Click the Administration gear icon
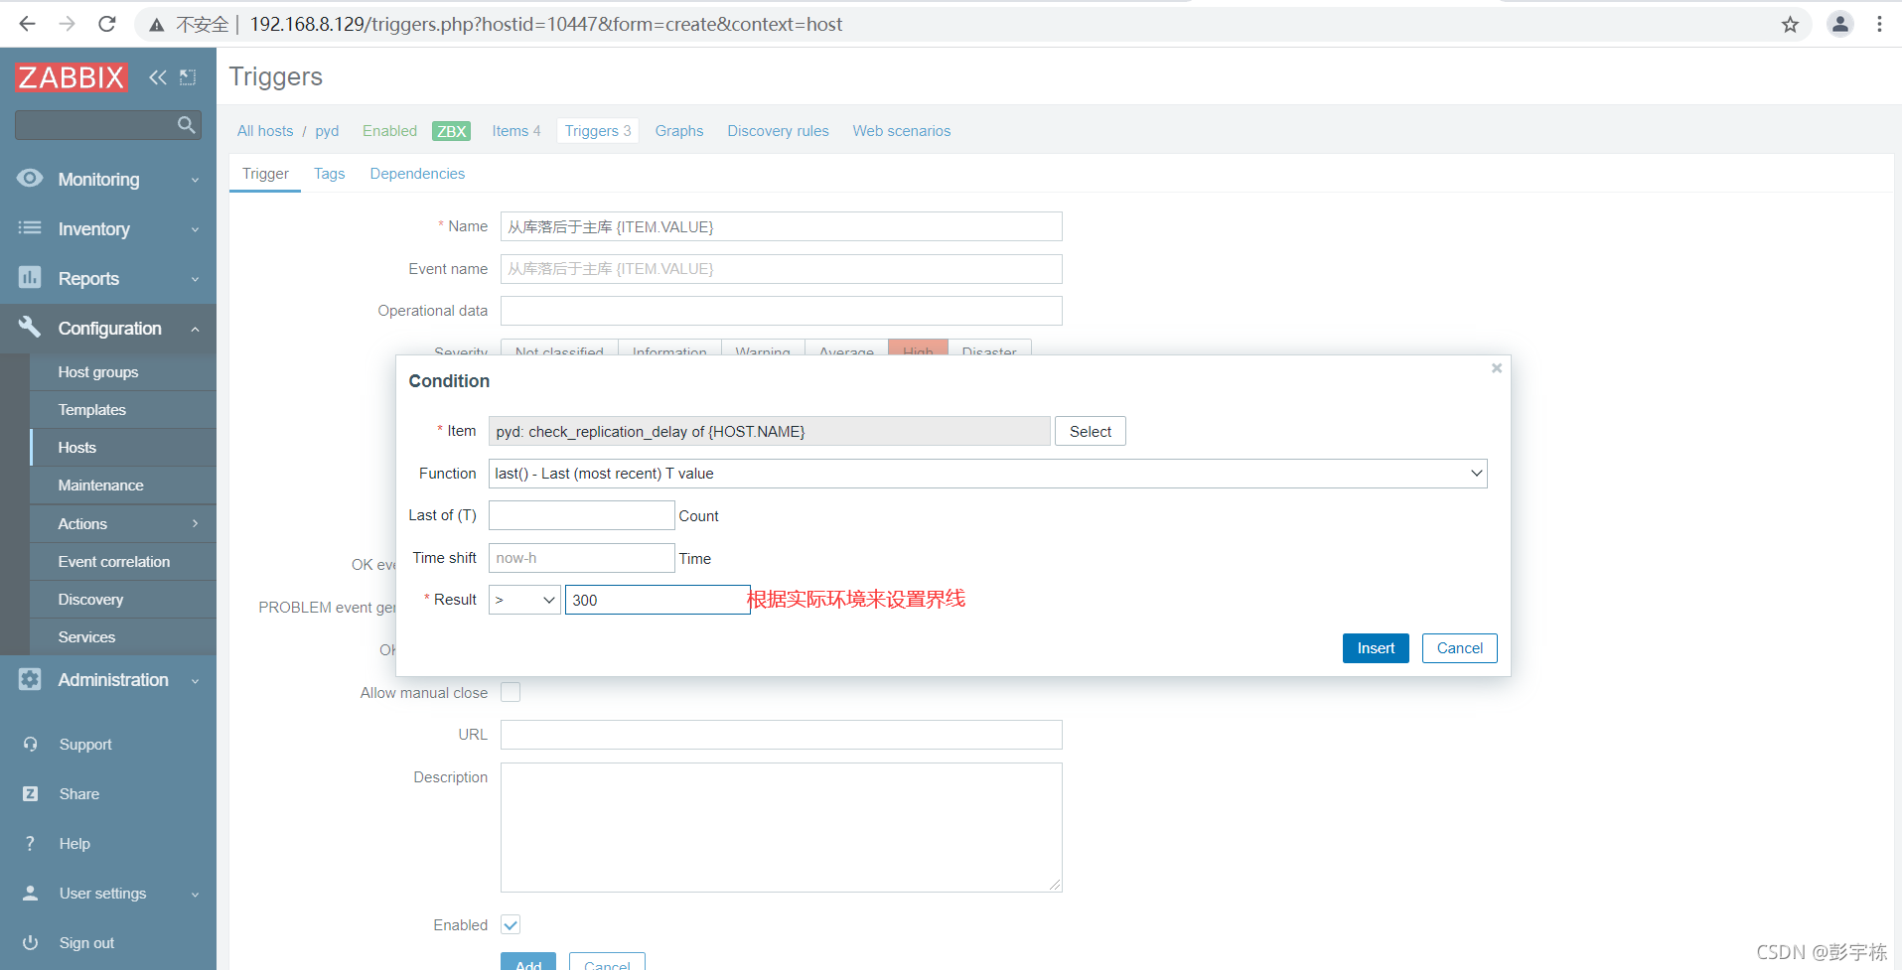The height and width of the screenshot is (970, 1902). [x=30, y=680]
